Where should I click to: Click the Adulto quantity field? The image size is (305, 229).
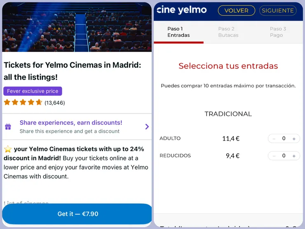(284, 139)
